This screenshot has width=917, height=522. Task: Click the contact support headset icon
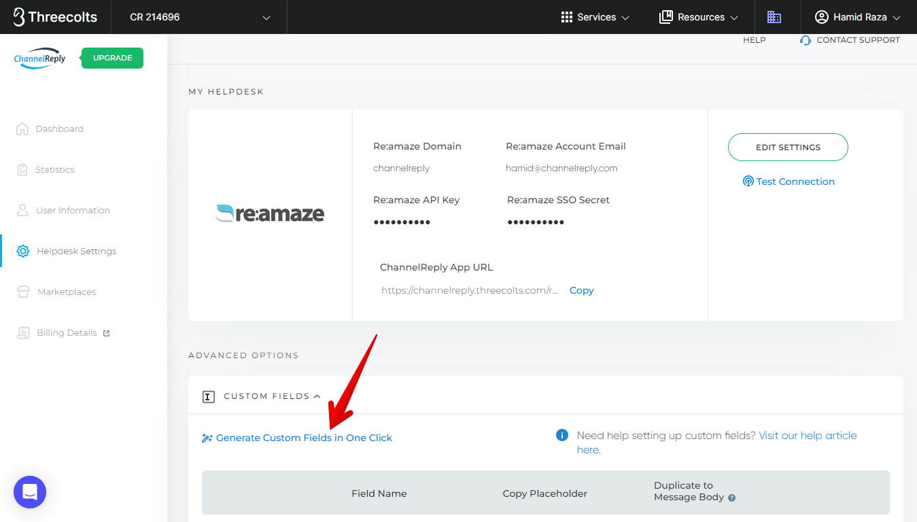pos(806,40)
